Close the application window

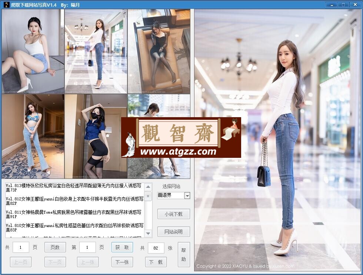pos(355,5)
